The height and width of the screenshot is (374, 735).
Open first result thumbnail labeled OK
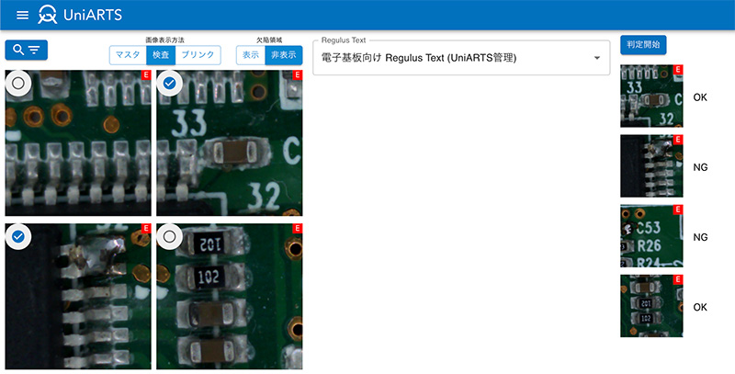click(651, 96)
